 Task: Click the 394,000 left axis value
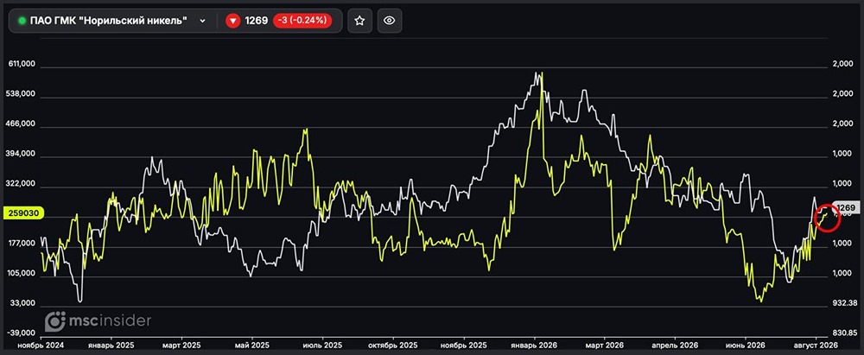tap(22, 154)
